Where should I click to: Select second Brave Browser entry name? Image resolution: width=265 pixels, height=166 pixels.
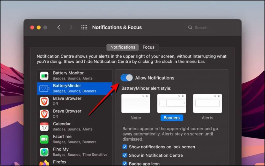pyautogui.click(x=67, y=111)
